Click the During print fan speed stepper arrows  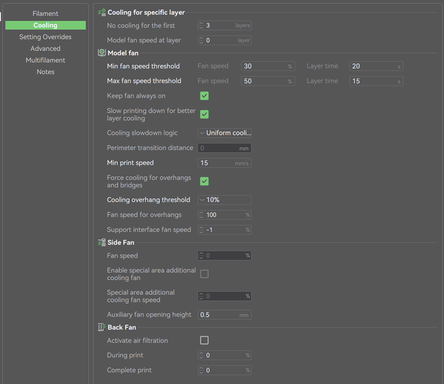click(x=201, y=355)
